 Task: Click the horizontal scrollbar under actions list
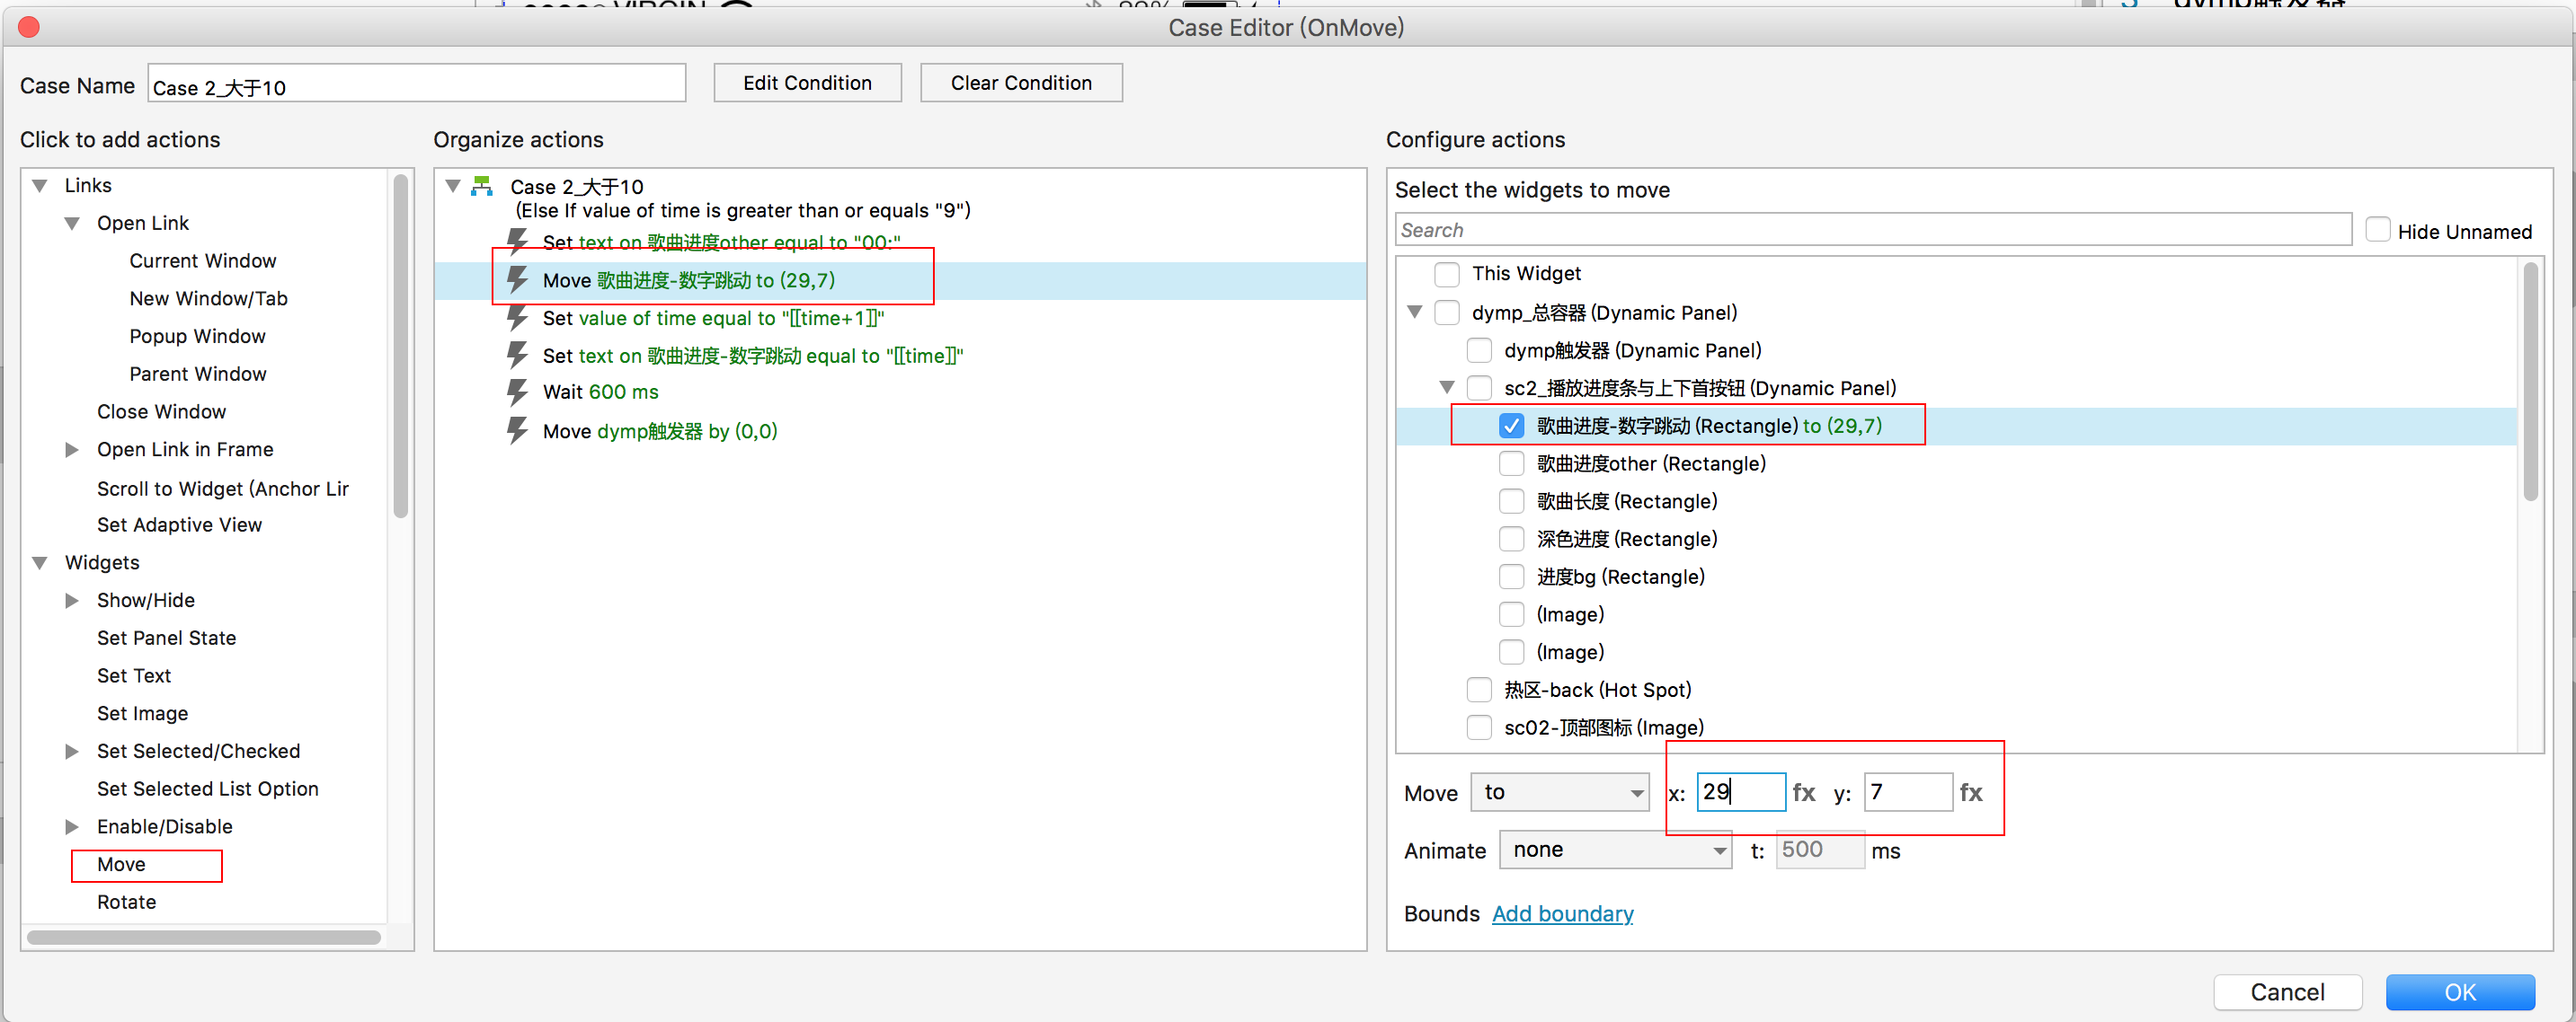203,937
